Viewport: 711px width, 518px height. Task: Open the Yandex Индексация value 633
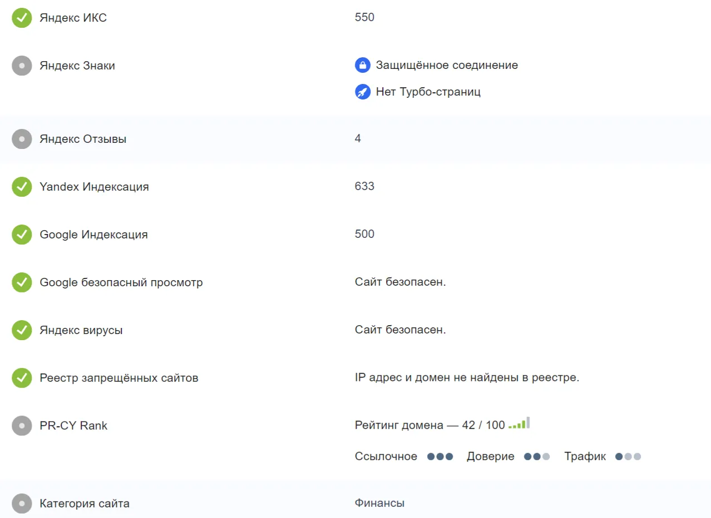click(x=364, y=187)
